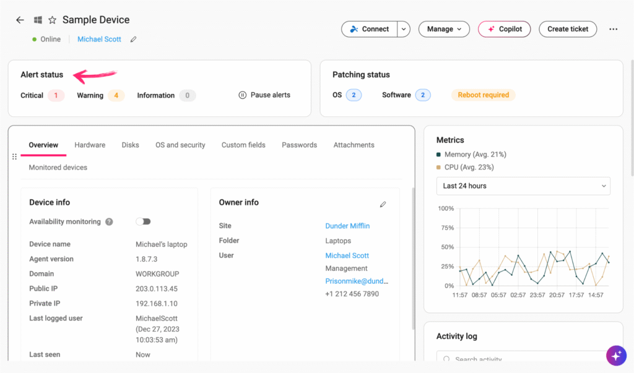Open the Dunder Mifflin site link
This screenshot has width=634, height=373.
[347, 226]
